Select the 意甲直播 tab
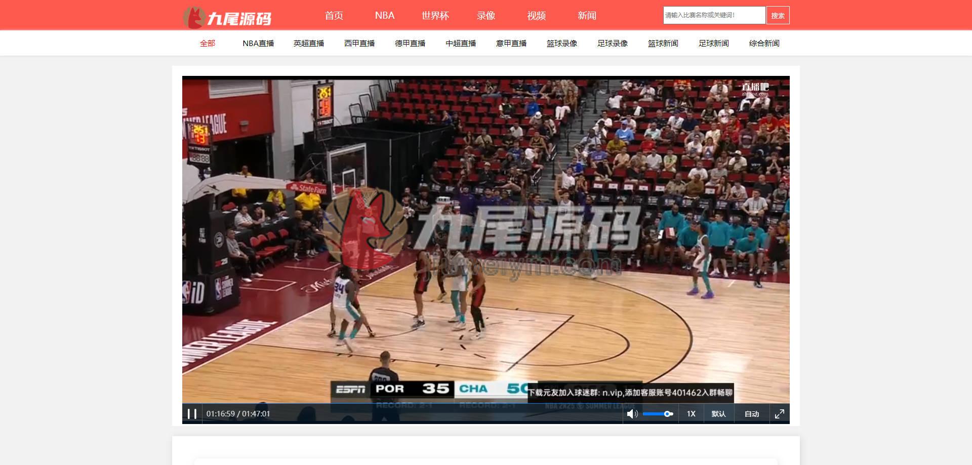 tap(511, 44)
